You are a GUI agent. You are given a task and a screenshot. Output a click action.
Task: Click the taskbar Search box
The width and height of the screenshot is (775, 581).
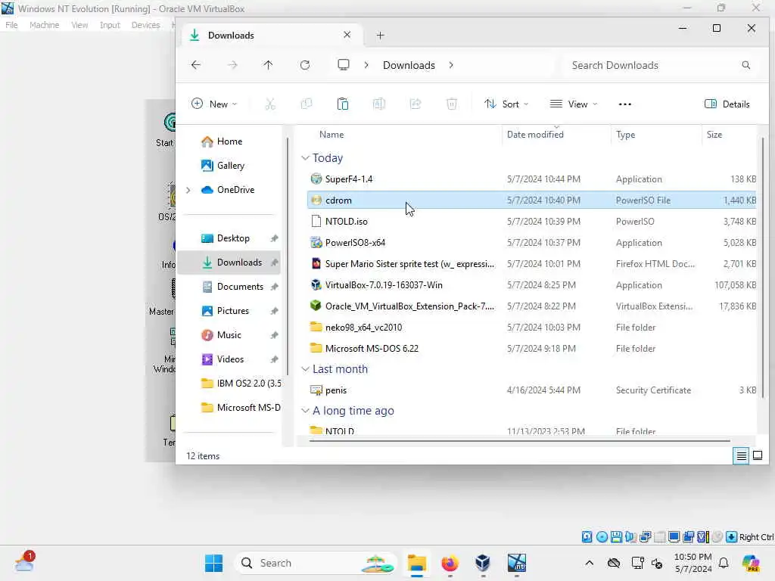click(x=316, y=563)
